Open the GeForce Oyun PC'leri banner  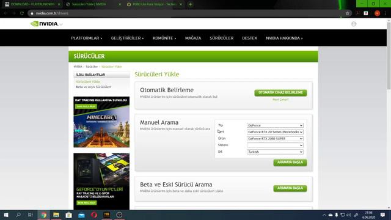101,182
